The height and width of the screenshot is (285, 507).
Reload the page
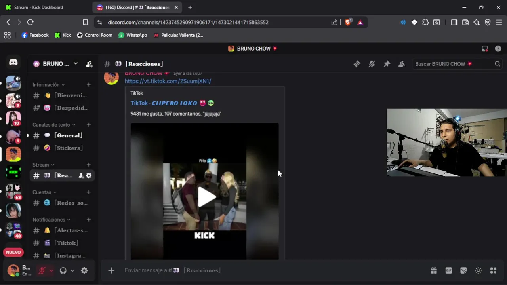click(30, 22)
